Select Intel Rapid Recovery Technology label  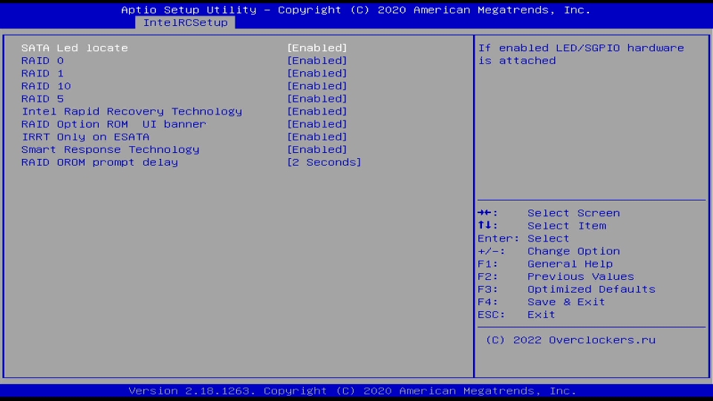click(x=132, y=111)
